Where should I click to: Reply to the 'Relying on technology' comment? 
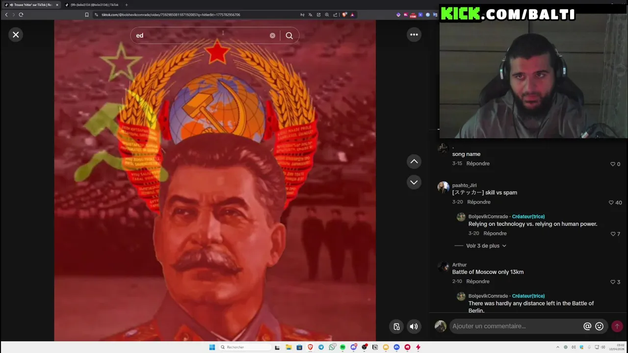tap(495, 233)
